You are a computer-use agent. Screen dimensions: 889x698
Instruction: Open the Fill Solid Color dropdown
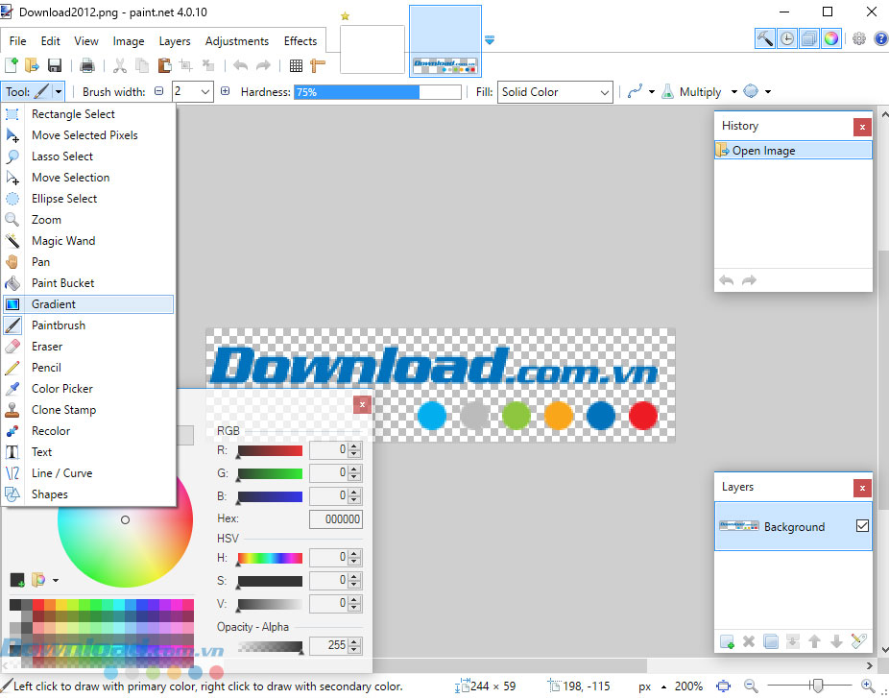point(555,92)
